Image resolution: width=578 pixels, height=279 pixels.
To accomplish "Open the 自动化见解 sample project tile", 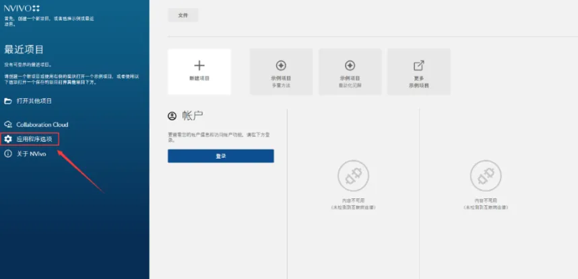I will pos(350,72).
